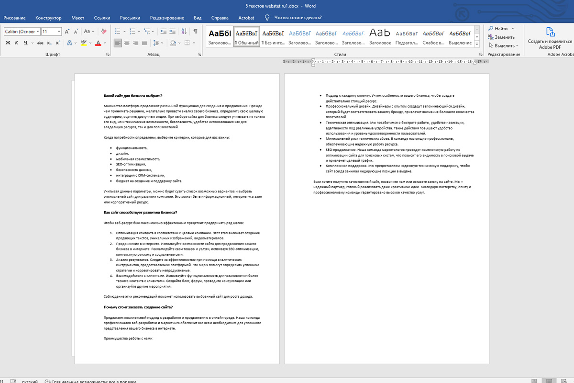Viewport: 574px width, 383px height.
Task: Sort the selected text alphabetically
Action: coord(184,31)
